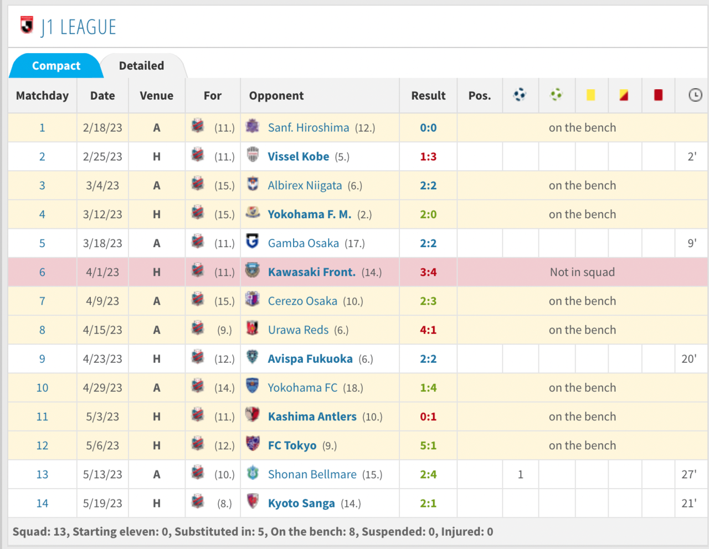Open Albirex Niigata team link
Screen dimensions: 709x549
(305, 185)
